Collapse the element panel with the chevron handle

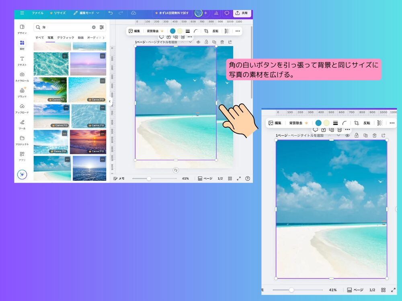point(109,102)
